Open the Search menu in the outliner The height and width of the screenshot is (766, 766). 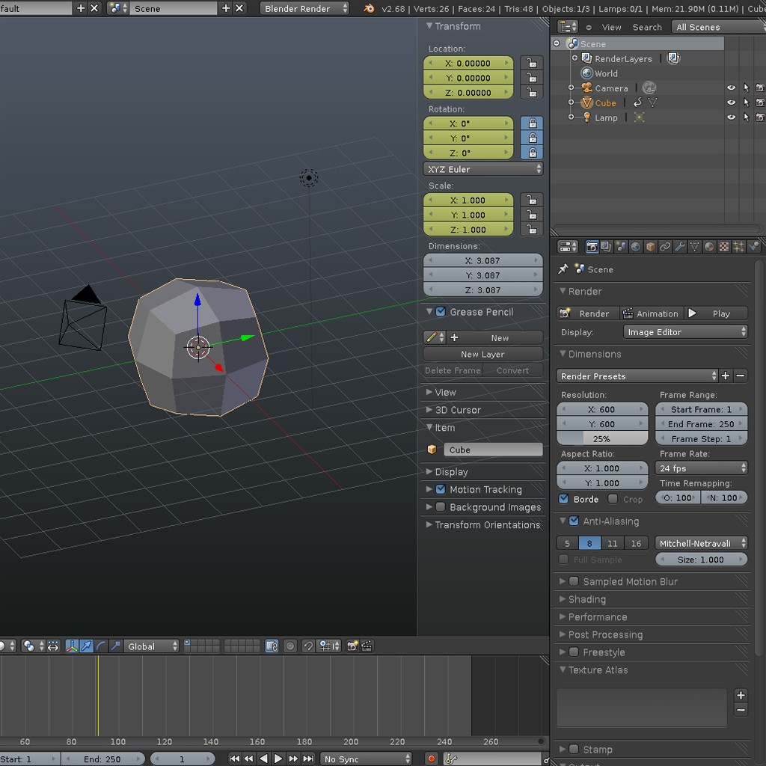[x=647, y=27]
